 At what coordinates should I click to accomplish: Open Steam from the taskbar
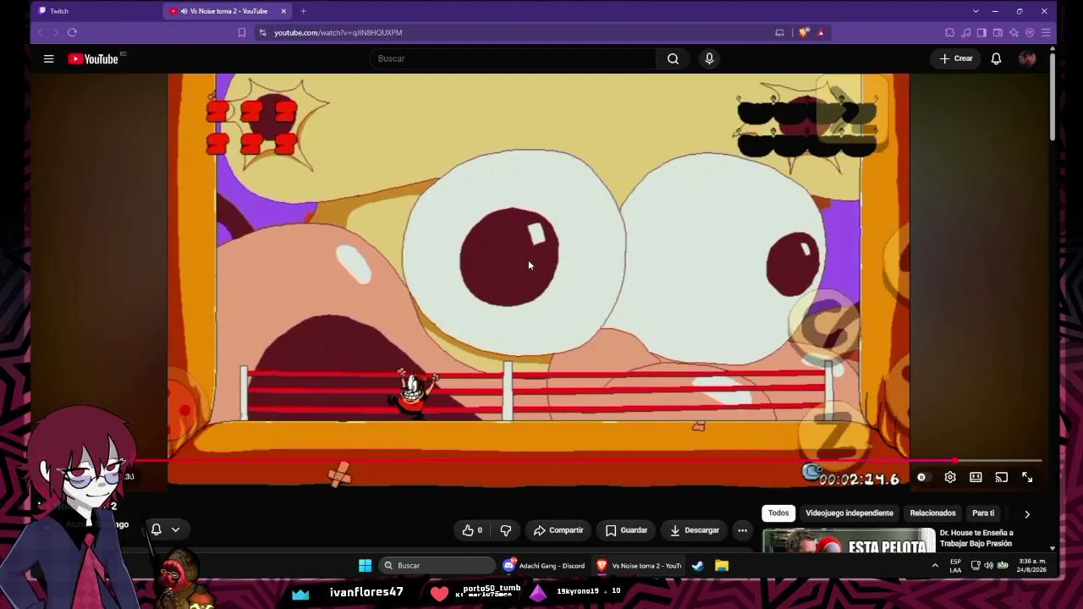coord(697,565)
